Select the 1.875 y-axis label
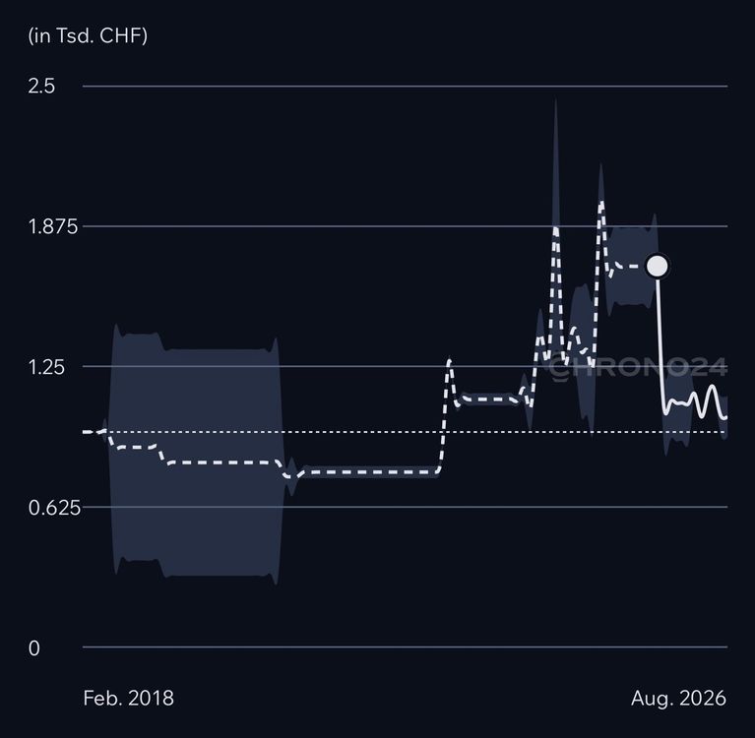This screenshot has width=755, height=738. pos(53,226)
